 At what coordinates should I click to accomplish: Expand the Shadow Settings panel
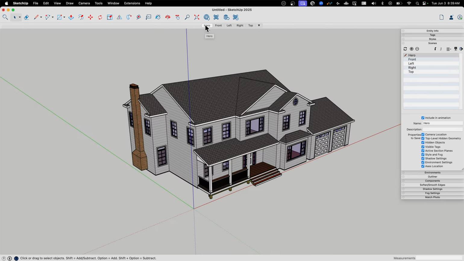click(432, 189)
